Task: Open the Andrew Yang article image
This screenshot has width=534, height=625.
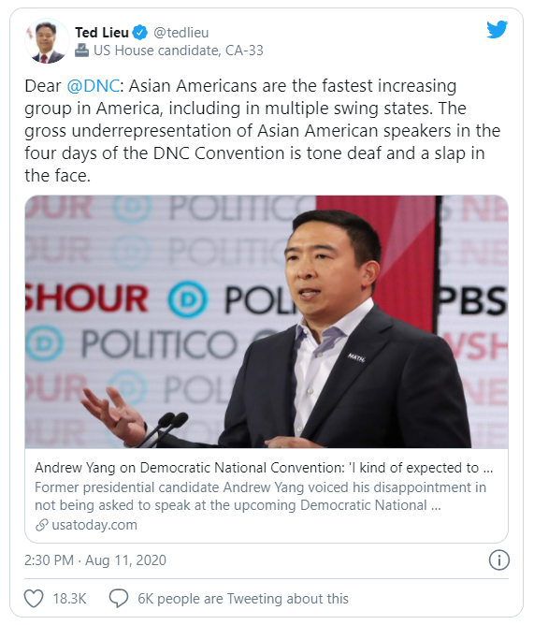Action: [x=267, y=322]
